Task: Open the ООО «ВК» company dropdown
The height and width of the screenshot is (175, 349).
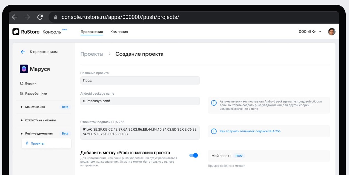Action: click(310, 32)
